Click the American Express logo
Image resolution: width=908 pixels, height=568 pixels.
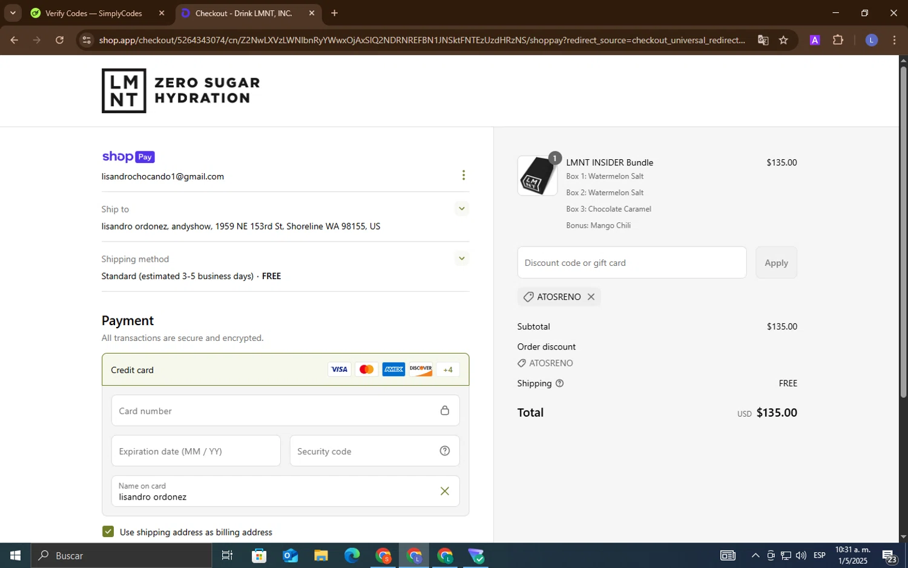pyautogui.click(x=393, y=369)
